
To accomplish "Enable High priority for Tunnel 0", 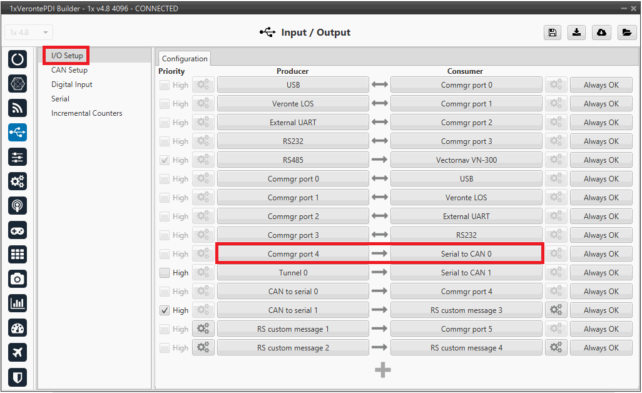I will point(165,273).
